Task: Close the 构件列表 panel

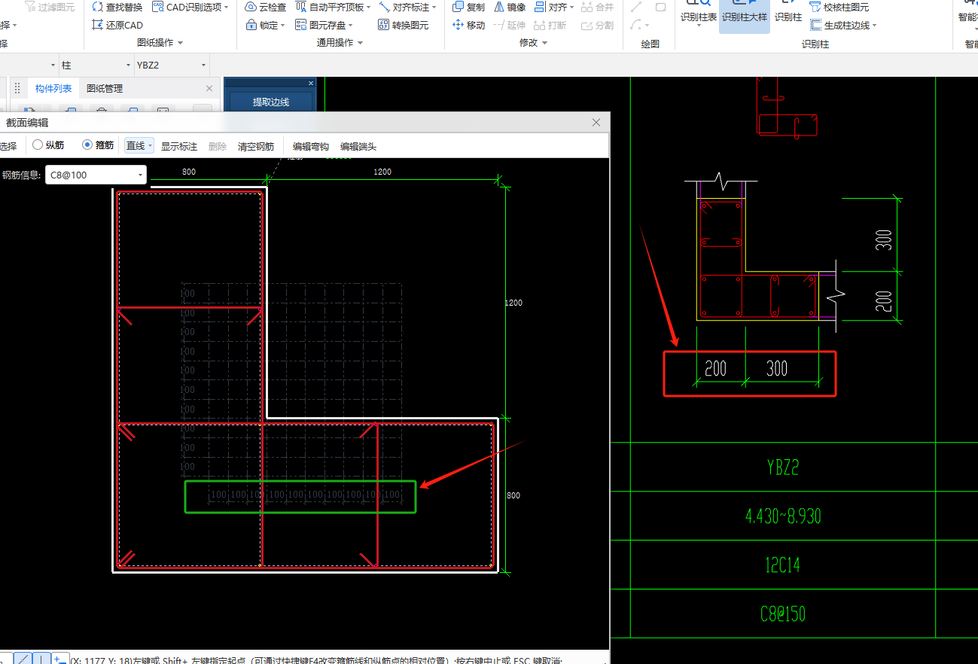Action: pyautogui.click(x=209, y=89)
